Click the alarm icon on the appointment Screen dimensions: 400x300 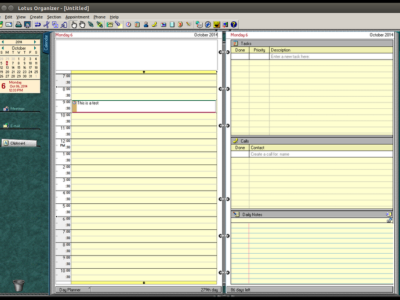click(74, 103)
